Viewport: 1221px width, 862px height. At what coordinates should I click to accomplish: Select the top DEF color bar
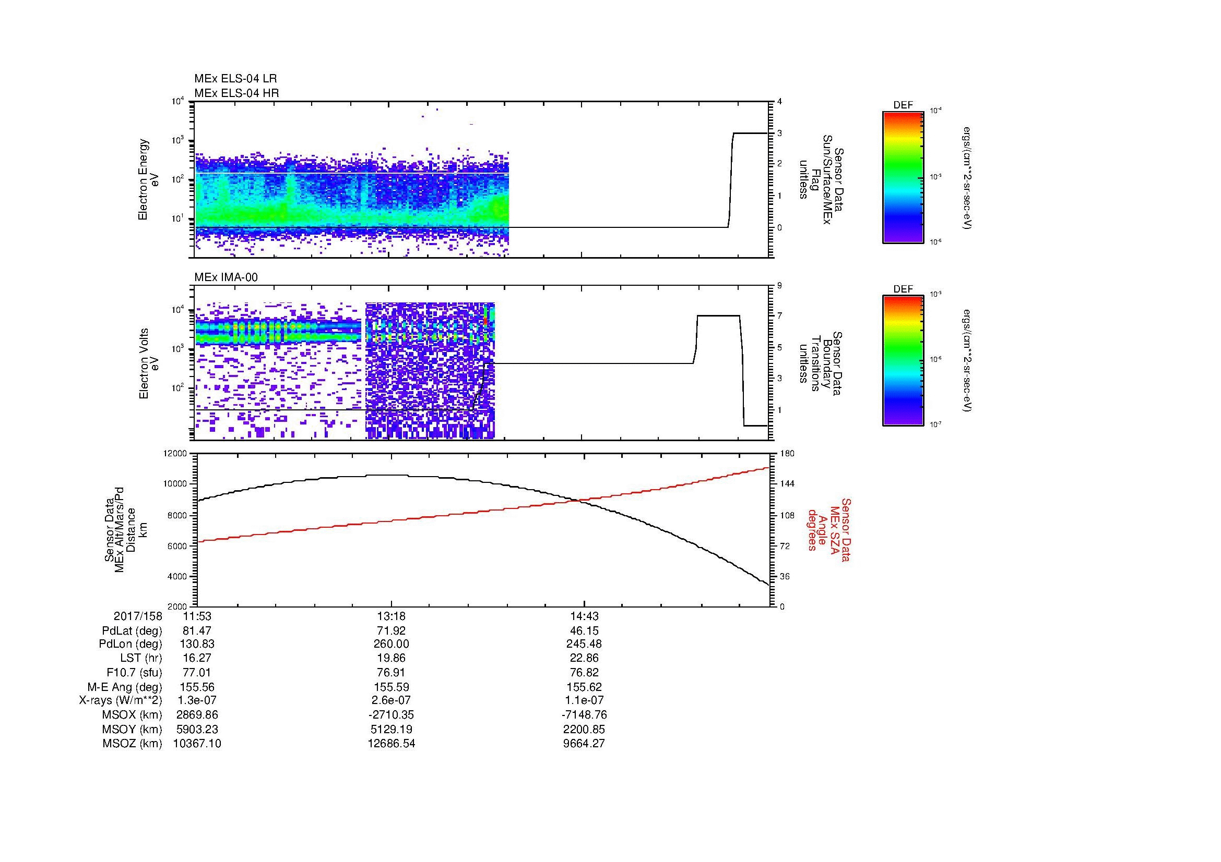903,177
